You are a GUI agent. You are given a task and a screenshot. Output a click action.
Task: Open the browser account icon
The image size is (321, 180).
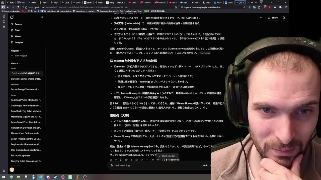click(254, 7)
